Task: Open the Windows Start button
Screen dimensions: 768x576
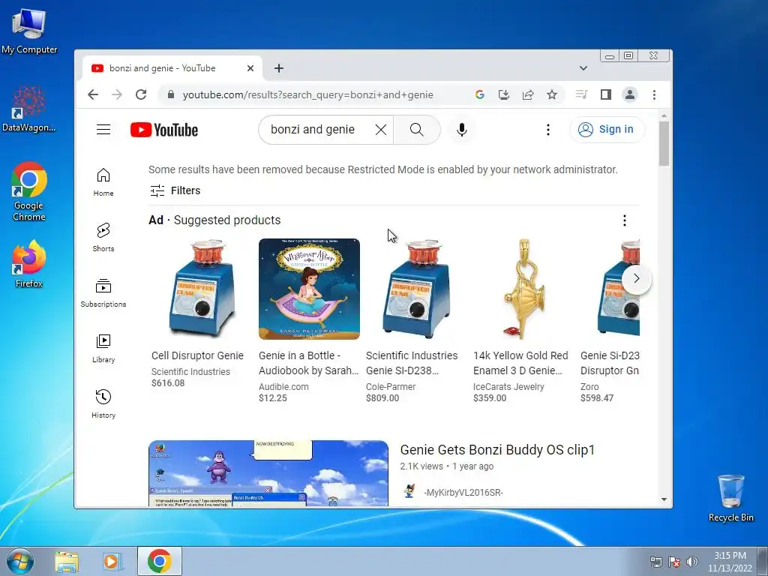Action: coord(20,561)
